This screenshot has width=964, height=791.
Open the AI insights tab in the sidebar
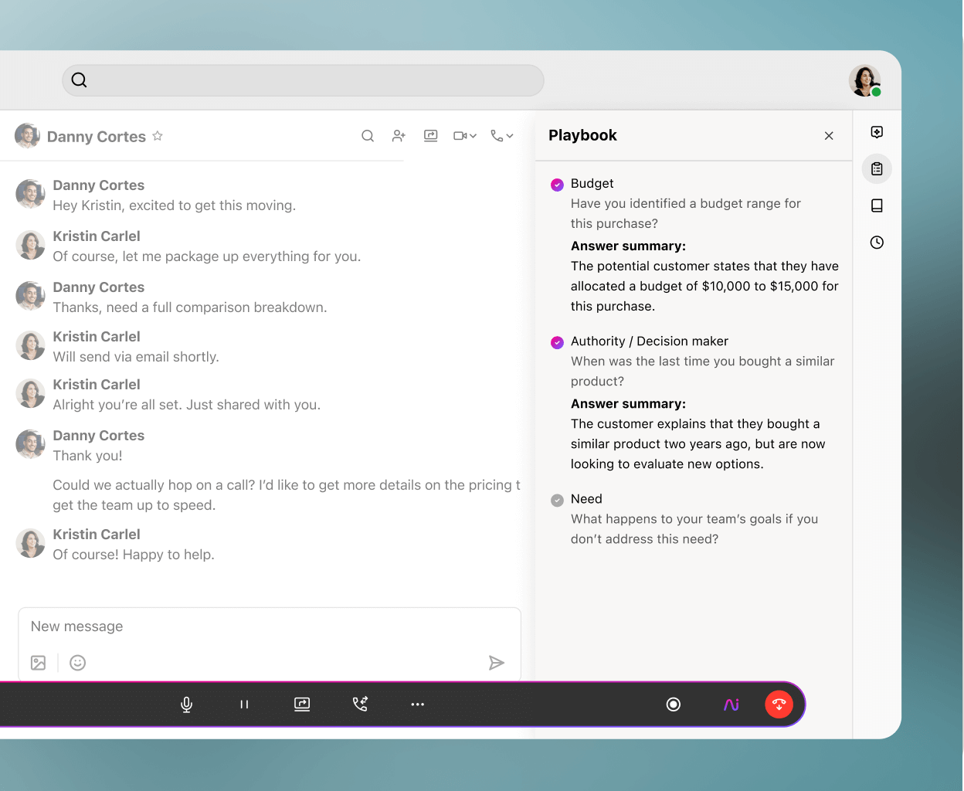(877, 131)
